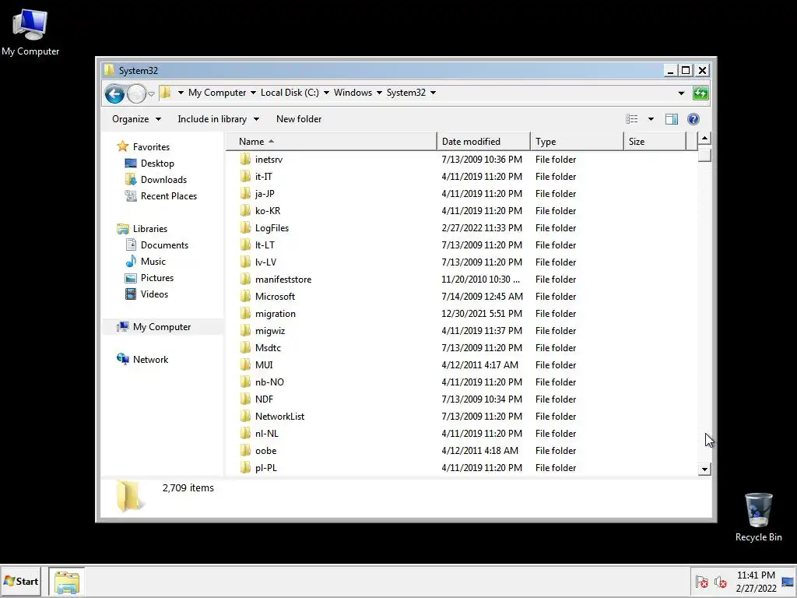Sort by the Name column header
Viewport: 797px width, 598px height.
[331, 142]
